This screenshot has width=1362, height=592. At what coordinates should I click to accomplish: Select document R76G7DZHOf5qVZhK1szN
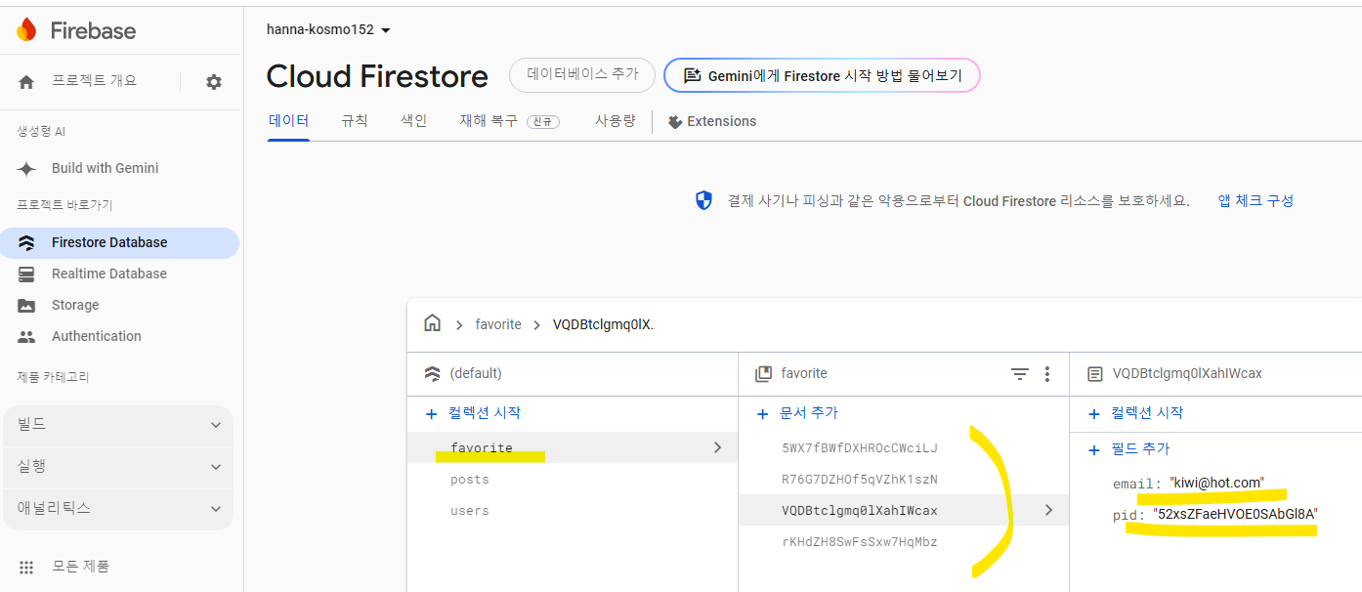click(x=904, y=480)
